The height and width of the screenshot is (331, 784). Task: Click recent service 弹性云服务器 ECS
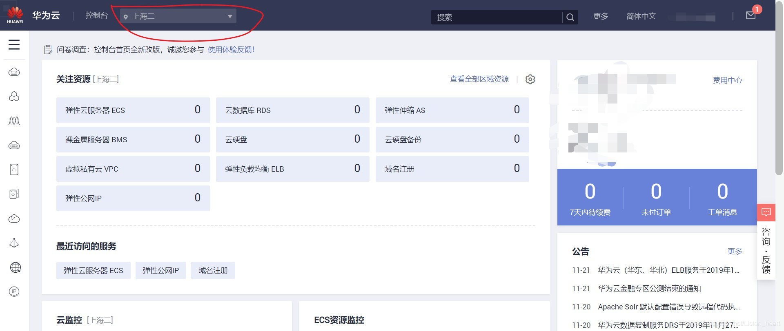pyautogui.click(x=94, y=271)
